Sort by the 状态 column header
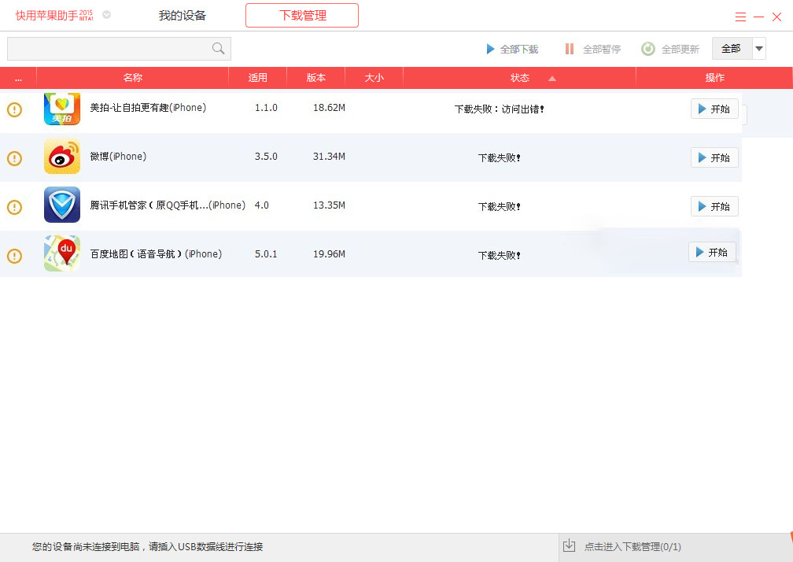The image size is (793, 562). click(x=520, y=78)
